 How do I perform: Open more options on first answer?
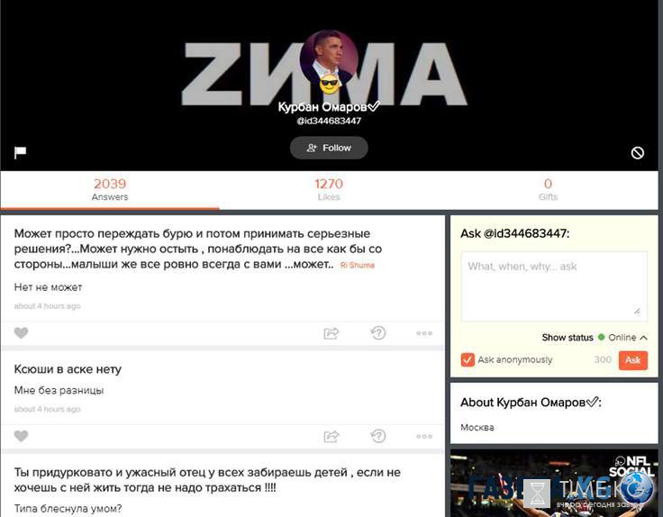[424, 333]
